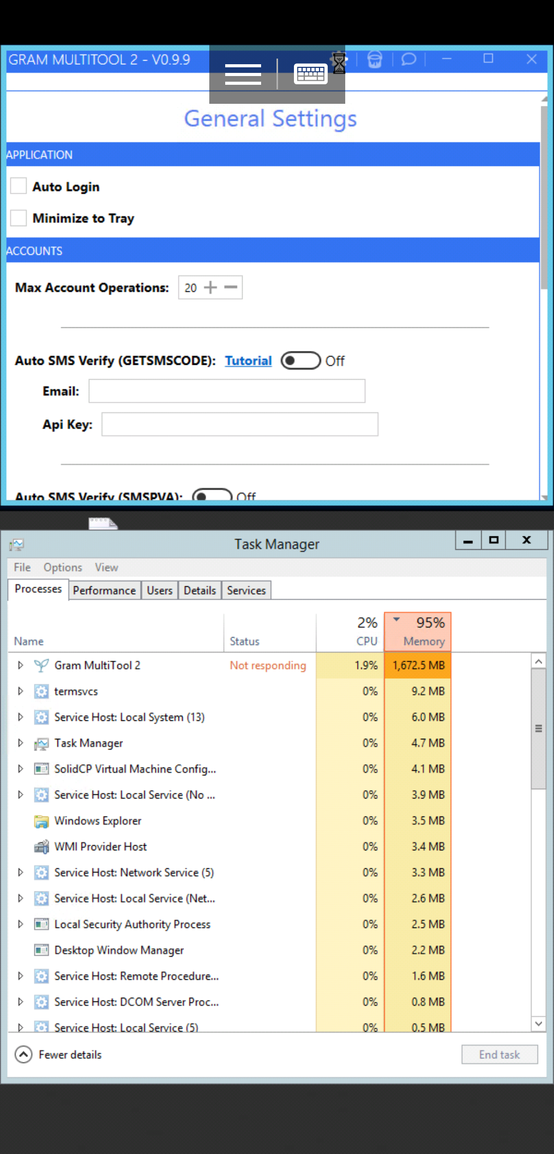Sort processes by CPU column header

pyautogui.click(x=350, y=631)
